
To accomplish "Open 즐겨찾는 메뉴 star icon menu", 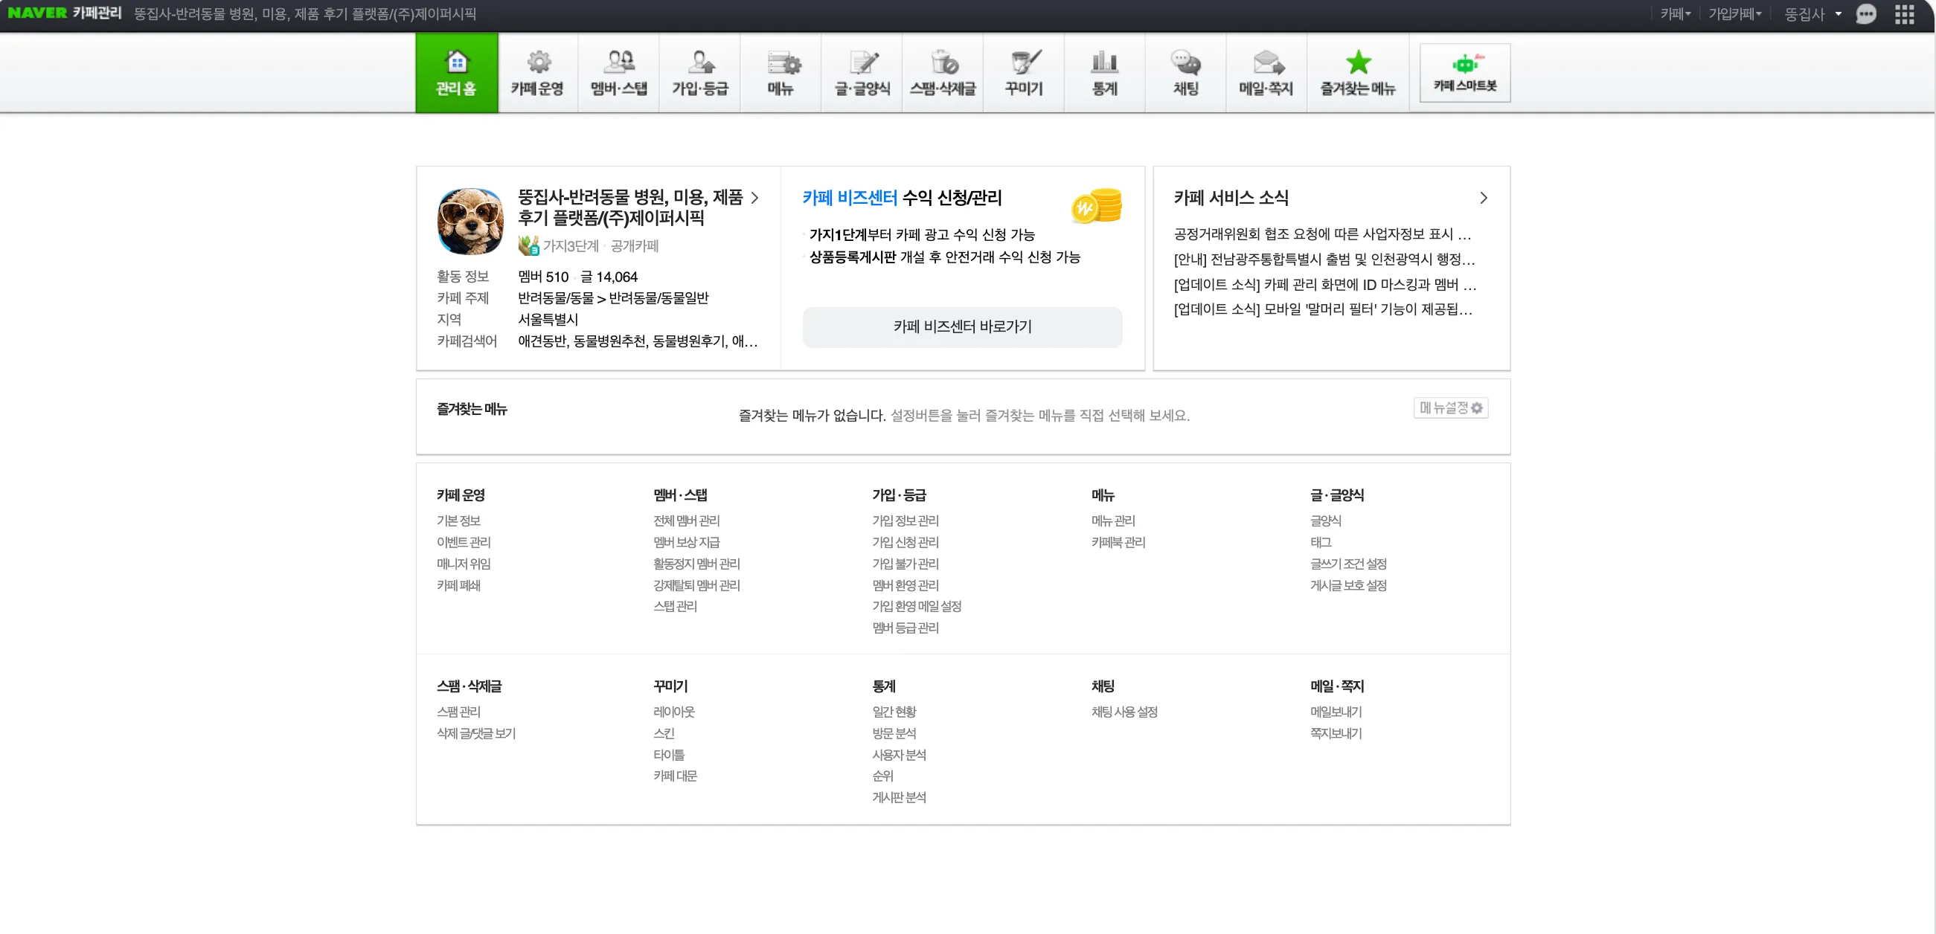I will 1358,73.
